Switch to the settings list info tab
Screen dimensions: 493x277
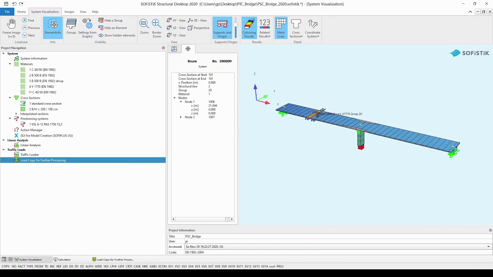click(x=174, y=49)
